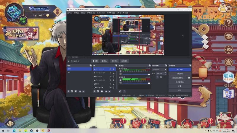237x133 pixels.
Task: Toggle visibility of 游戏采集 source
Action: tap(111, 77)
